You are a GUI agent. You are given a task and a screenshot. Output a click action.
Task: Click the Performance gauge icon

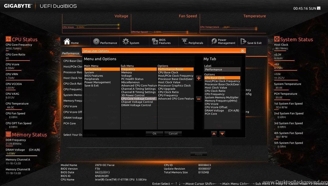(x=96, y=41)
